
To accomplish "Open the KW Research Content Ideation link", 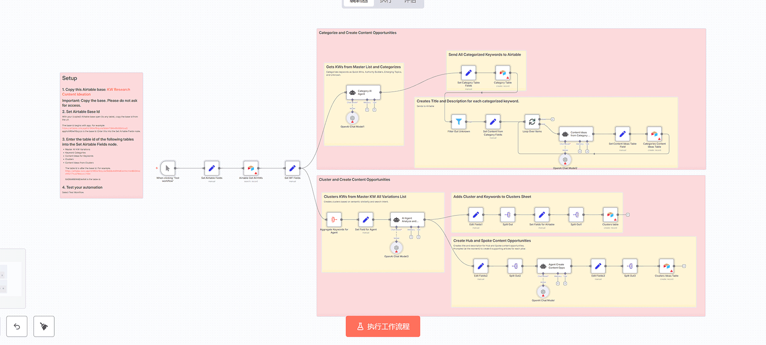I will click(118, 89).
